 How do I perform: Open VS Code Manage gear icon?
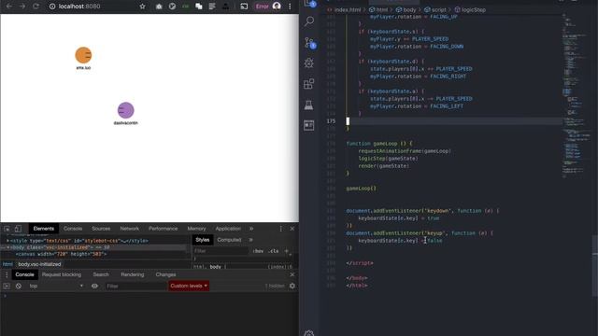(x=309, y=332)
